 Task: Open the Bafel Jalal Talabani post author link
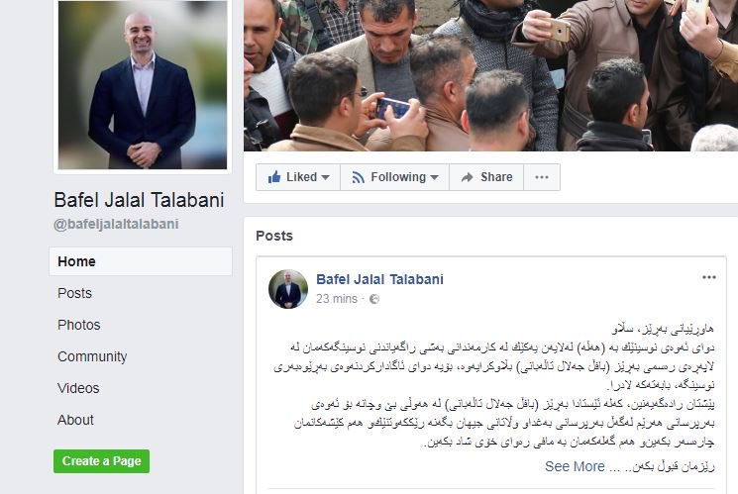[x=379, y=279]
